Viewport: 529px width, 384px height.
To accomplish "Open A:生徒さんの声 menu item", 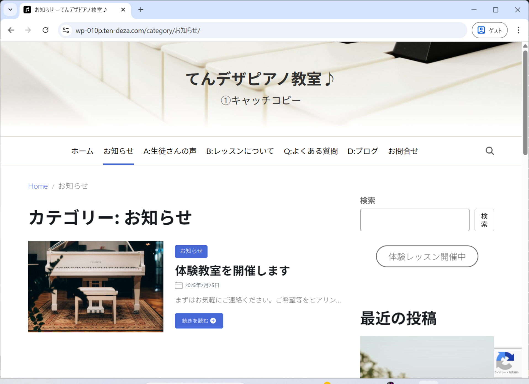I will click(x=170, y=151).
